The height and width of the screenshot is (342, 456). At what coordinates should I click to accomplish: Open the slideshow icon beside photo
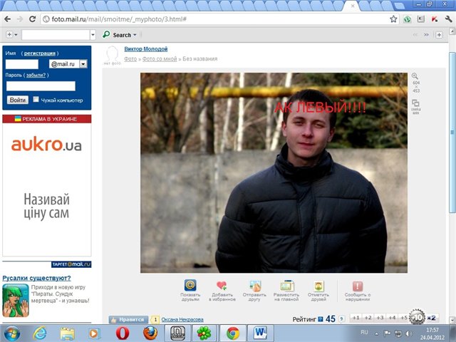[x=415, y=103]
